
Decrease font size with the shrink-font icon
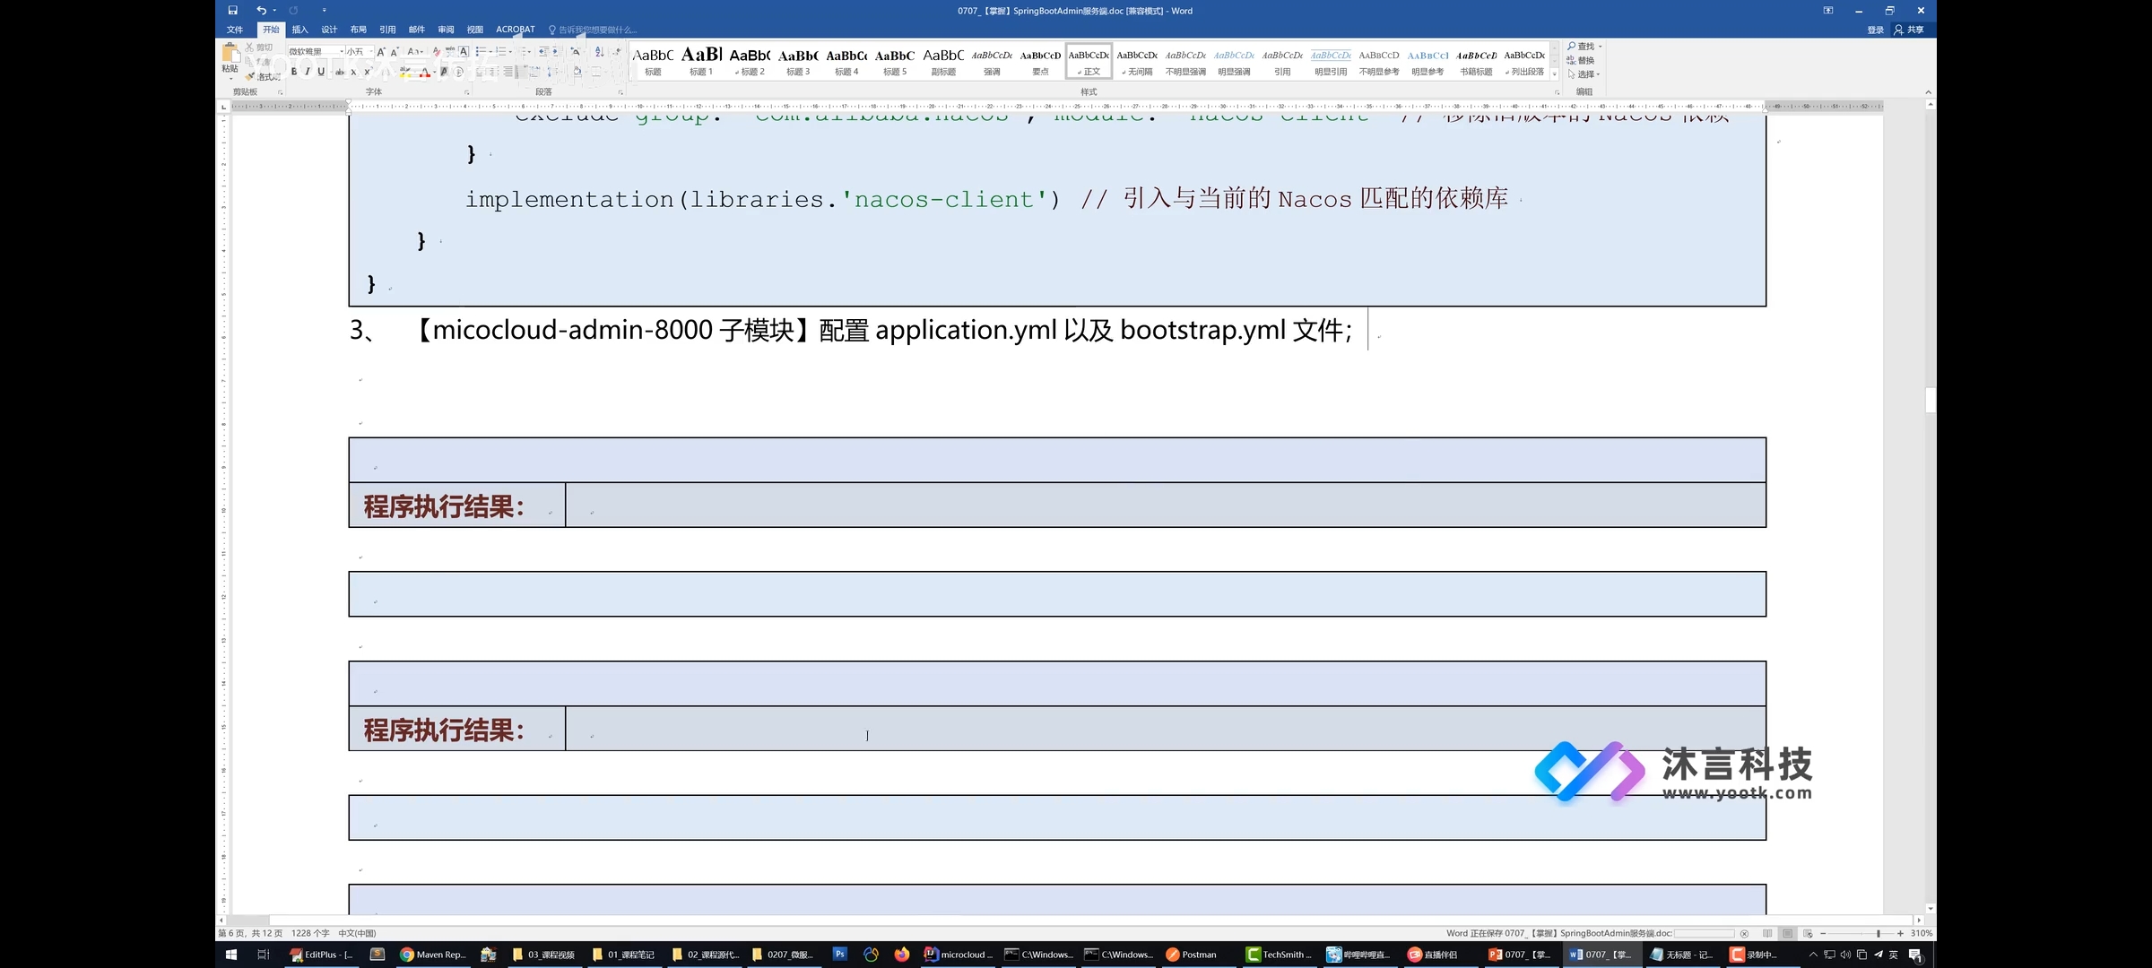tap(395, 52)
